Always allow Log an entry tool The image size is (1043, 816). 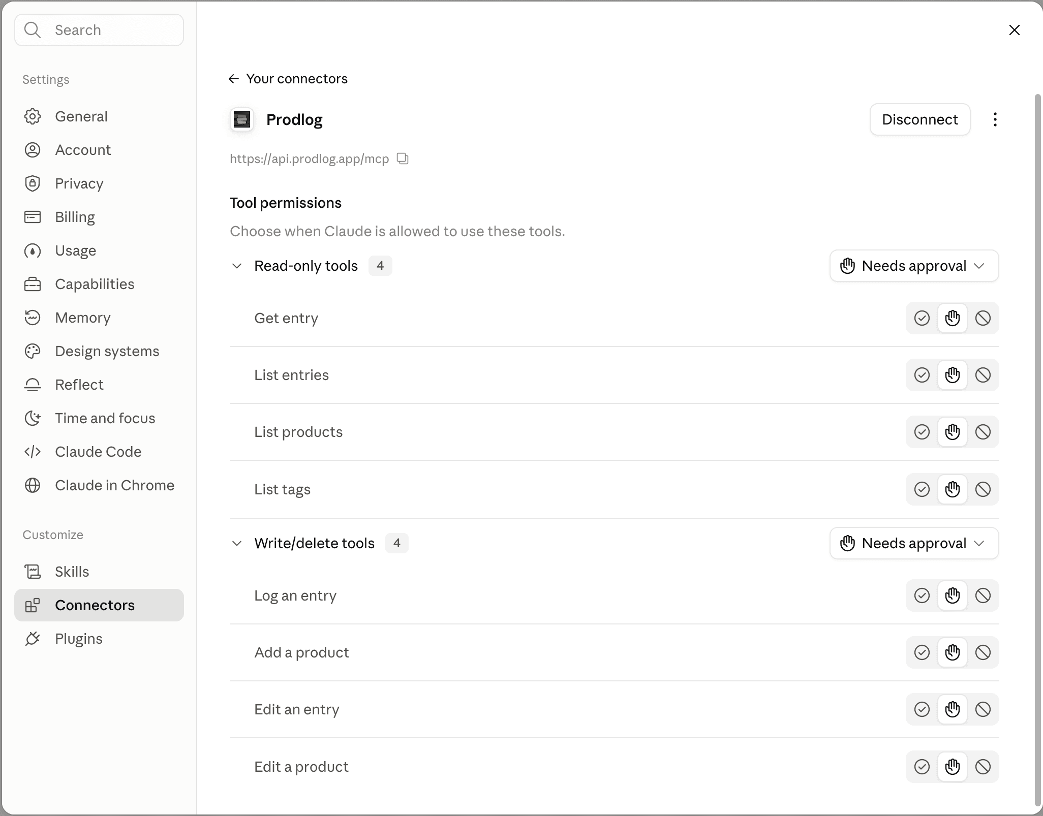point(922,595)
